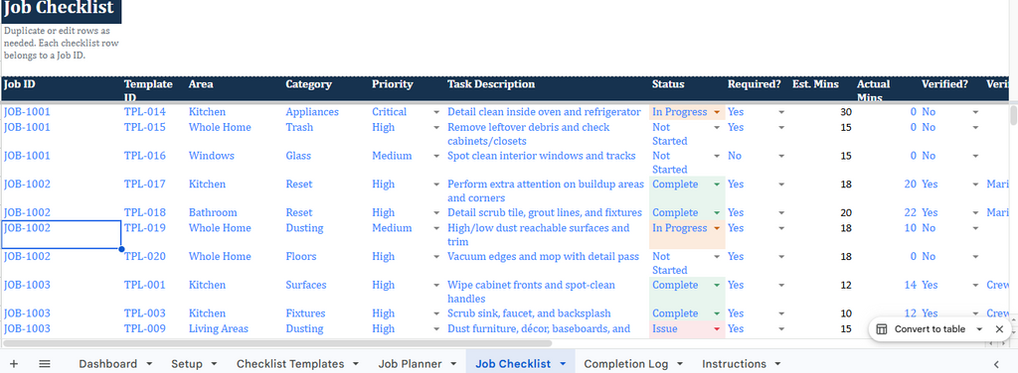Expand the Convert to table options arrow
Image resolution: width=1018 pixels, height=373 pixels.
[x=979, y=329]
